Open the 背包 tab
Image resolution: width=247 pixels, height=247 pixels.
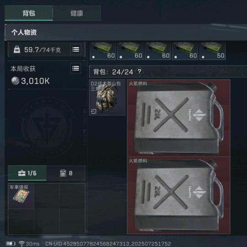[29, 13]
